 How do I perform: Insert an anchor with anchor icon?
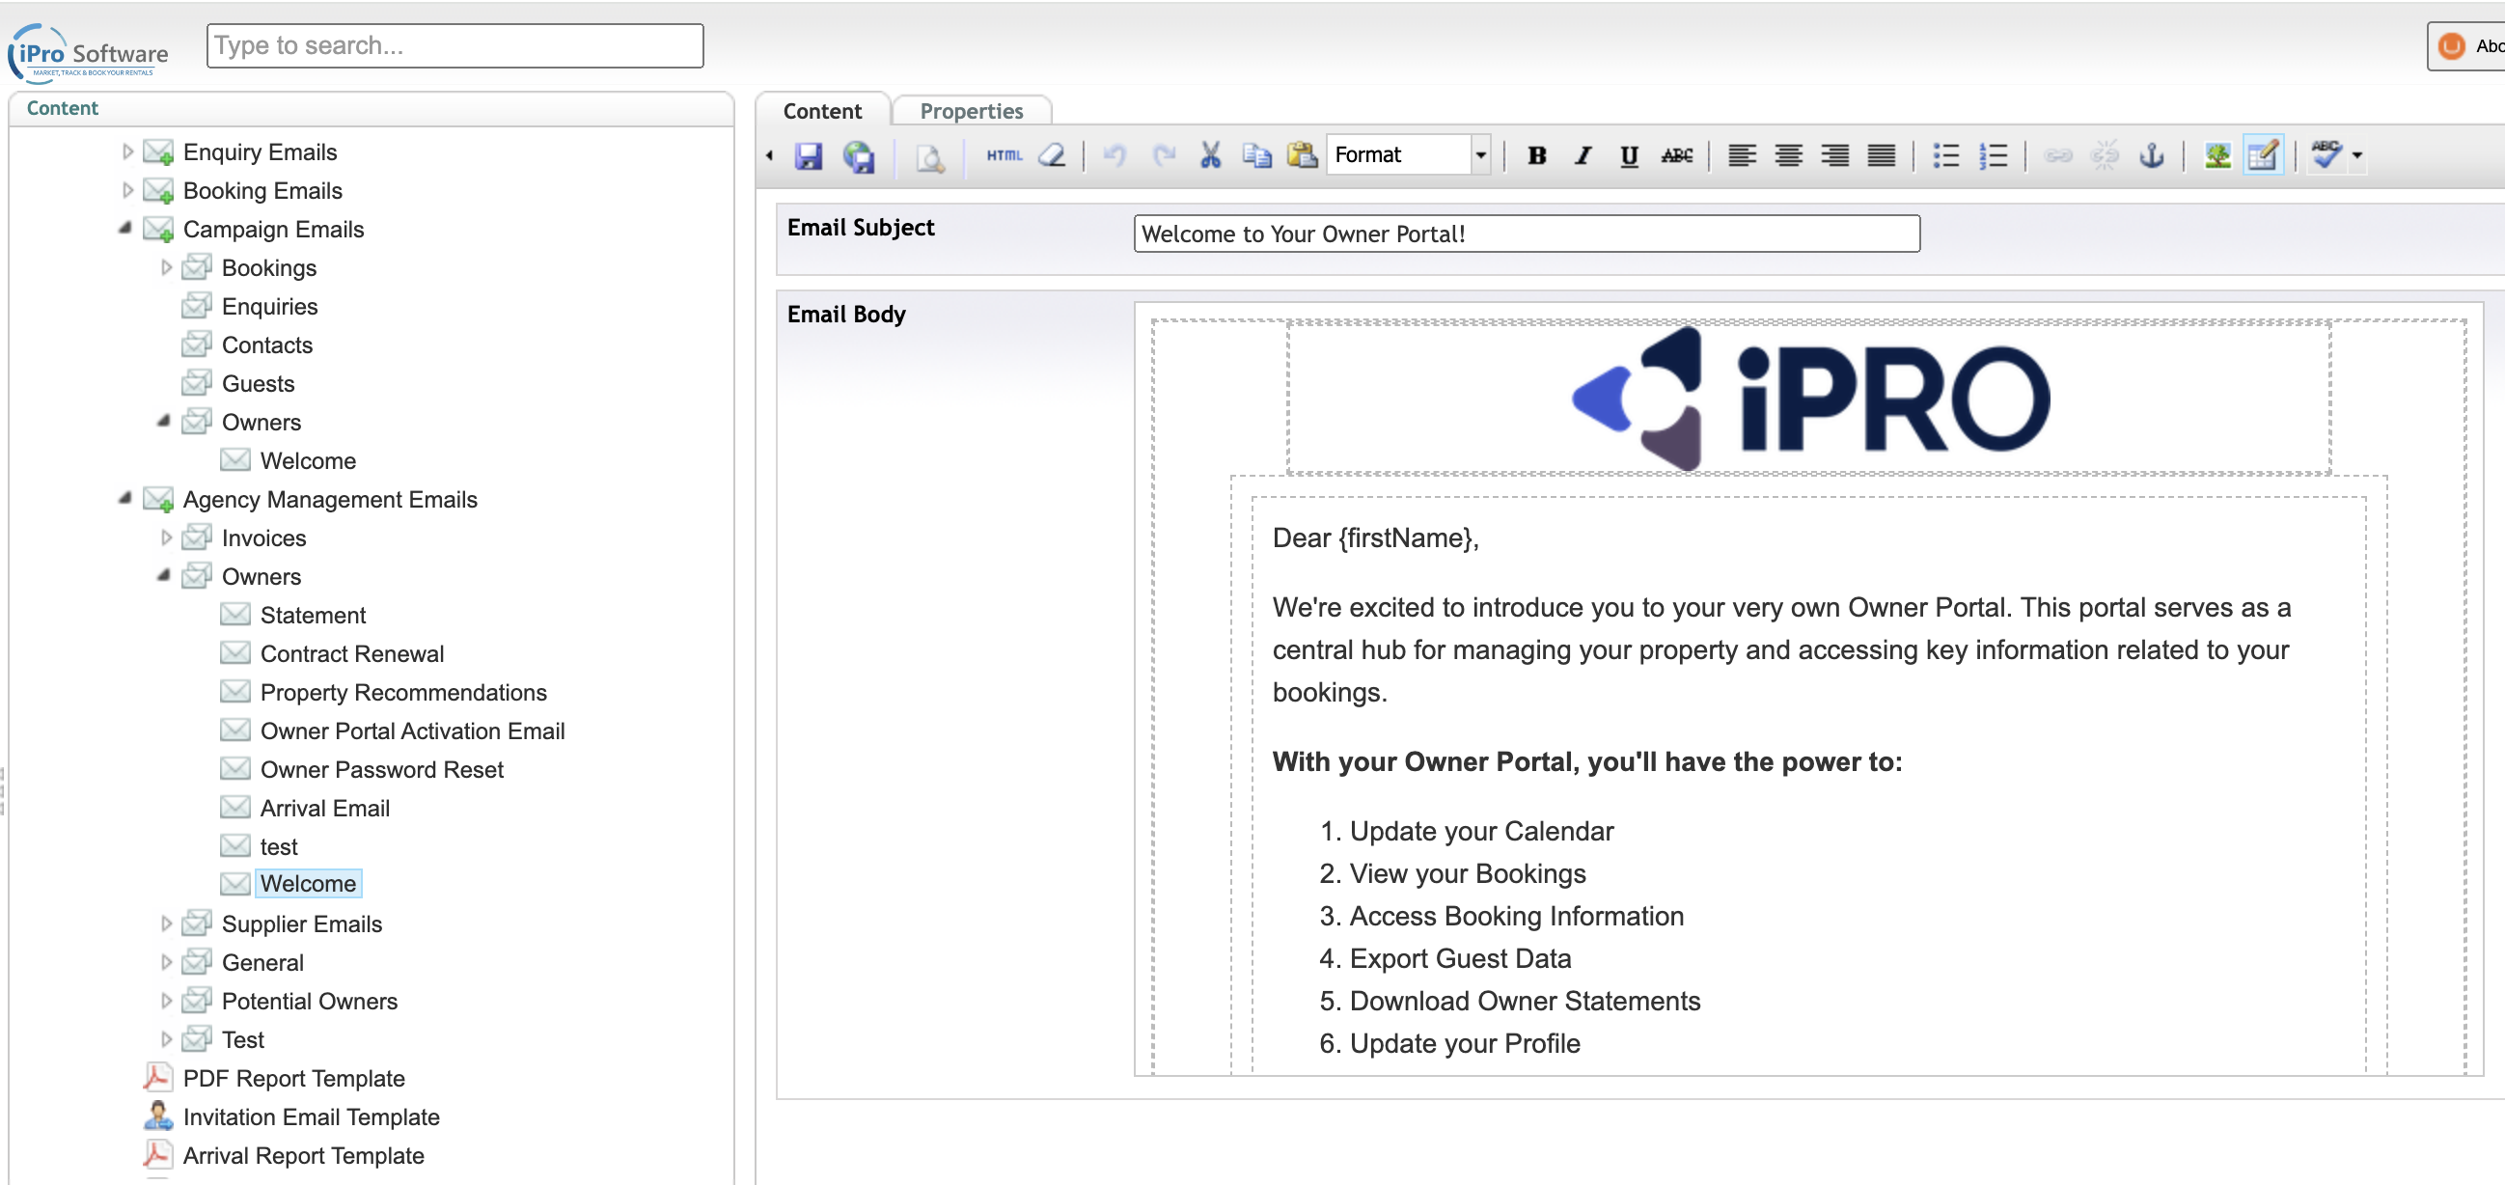[2151, 155]
